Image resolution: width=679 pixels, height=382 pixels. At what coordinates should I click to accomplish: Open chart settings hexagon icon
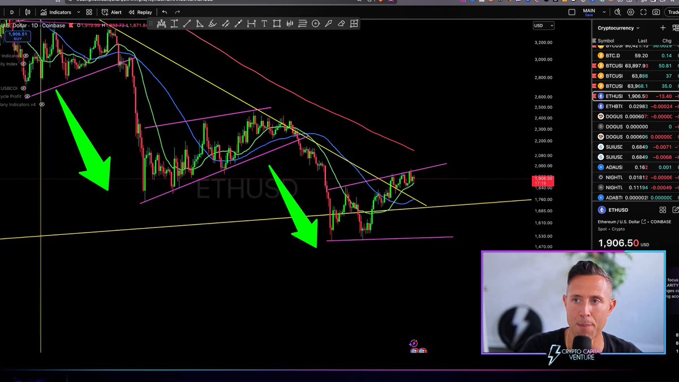631,12
